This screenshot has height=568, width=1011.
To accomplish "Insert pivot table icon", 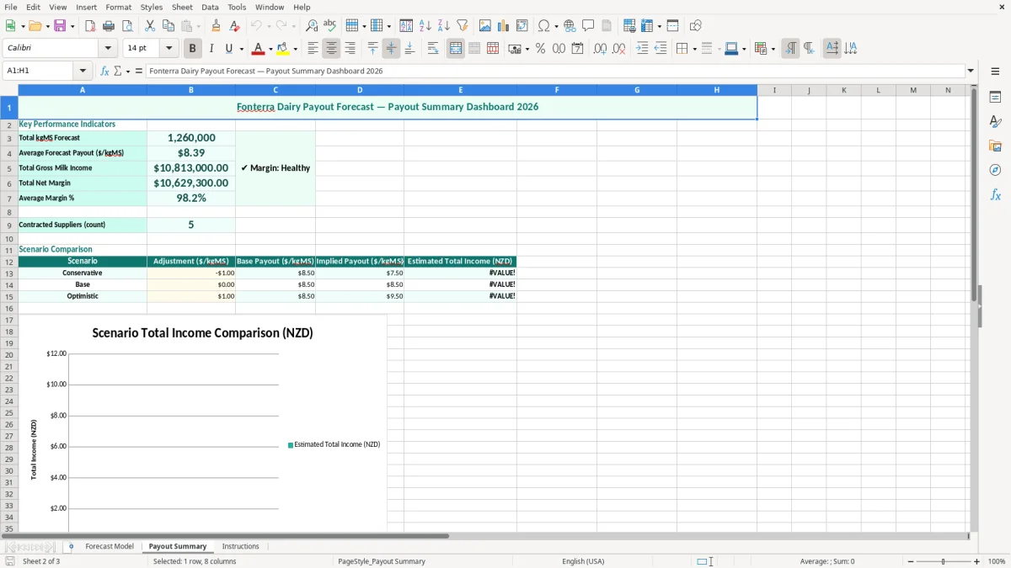I will [522, 26].
